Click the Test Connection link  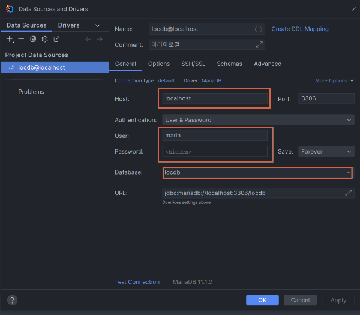pos(137,282)
